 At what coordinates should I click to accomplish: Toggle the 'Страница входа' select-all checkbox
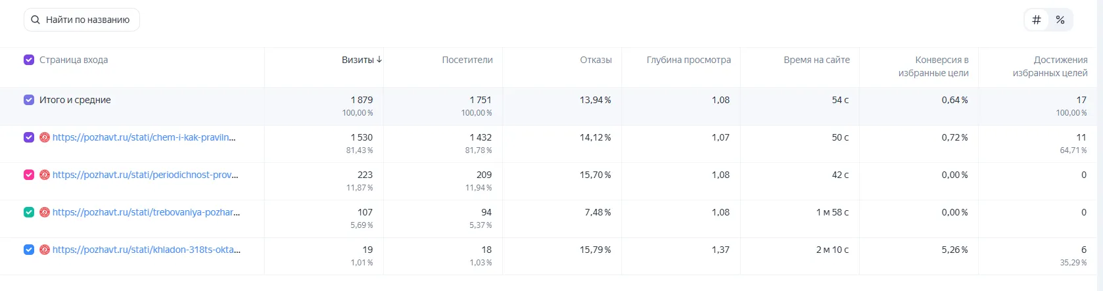pos(29,60)
